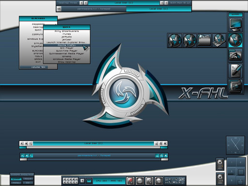Launch jetAudio from Quick menu
The image size is (248, 186).
67,37
